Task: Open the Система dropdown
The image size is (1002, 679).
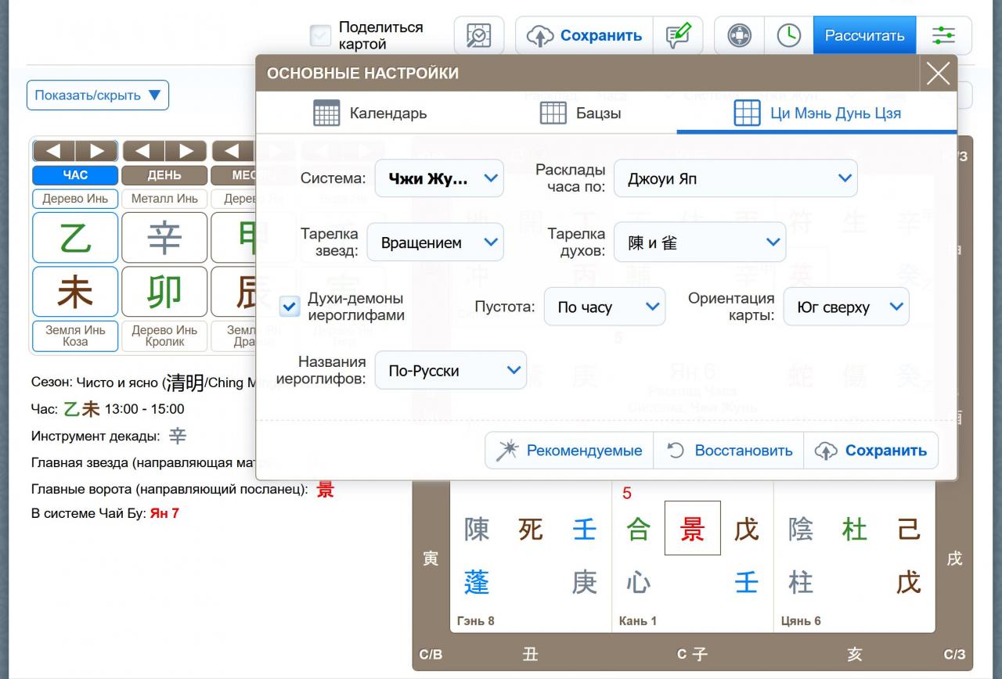Action: pyautogui.click(x=438, y=178)
